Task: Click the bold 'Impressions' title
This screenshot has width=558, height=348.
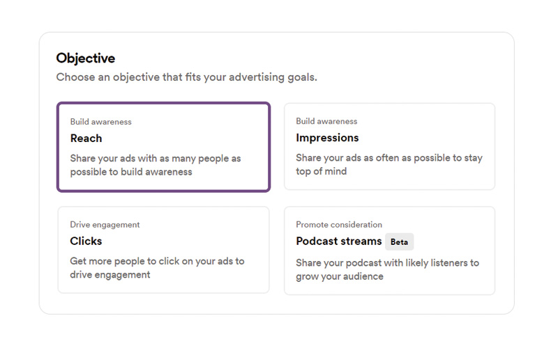Action: [327, 138]
